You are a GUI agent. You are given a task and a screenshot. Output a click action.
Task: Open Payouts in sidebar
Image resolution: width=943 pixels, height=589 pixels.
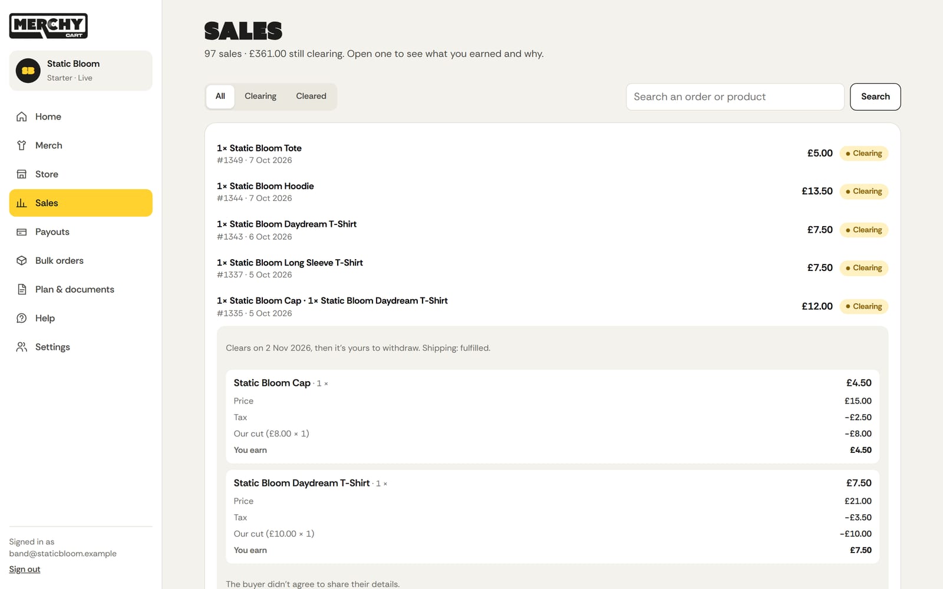(81, 232)
